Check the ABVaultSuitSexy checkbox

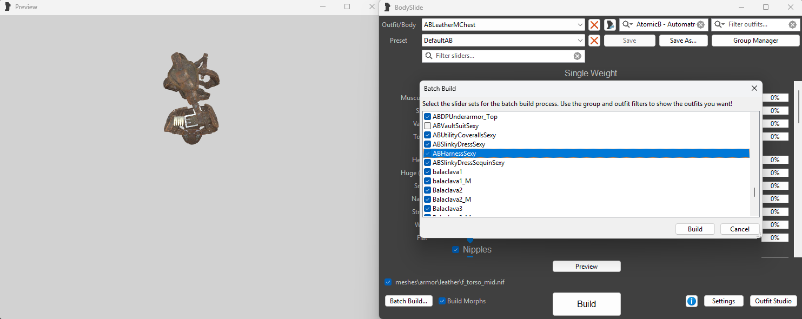(428, 126)
